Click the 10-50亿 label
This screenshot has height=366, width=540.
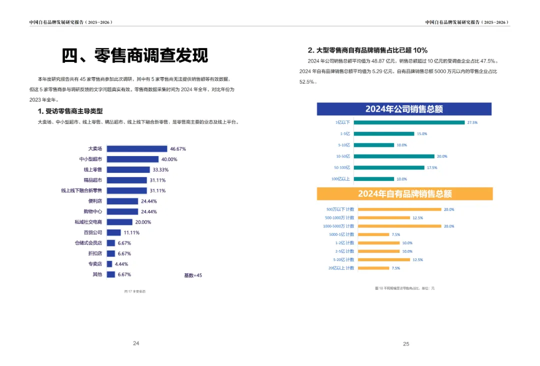(x=343, y=156)
